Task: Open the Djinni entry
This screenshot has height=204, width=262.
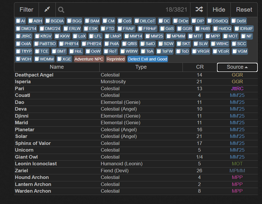Action: (x=136, y=116)
